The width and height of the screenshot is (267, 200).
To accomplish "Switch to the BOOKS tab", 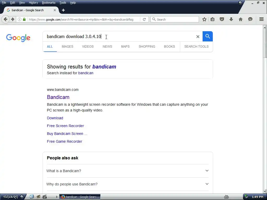I will point(169,47).
